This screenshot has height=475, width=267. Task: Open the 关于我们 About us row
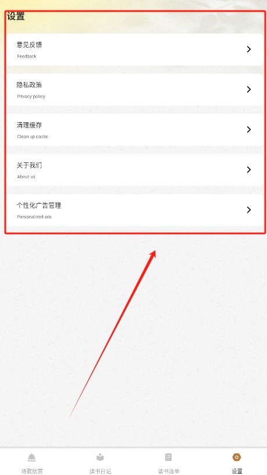coord(135,170)
